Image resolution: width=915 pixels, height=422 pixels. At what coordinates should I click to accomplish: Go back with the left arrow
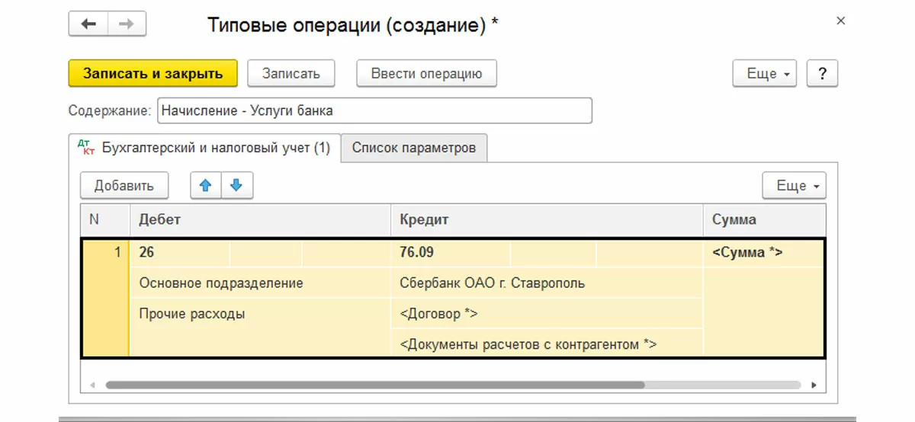[x=88, y=24]
